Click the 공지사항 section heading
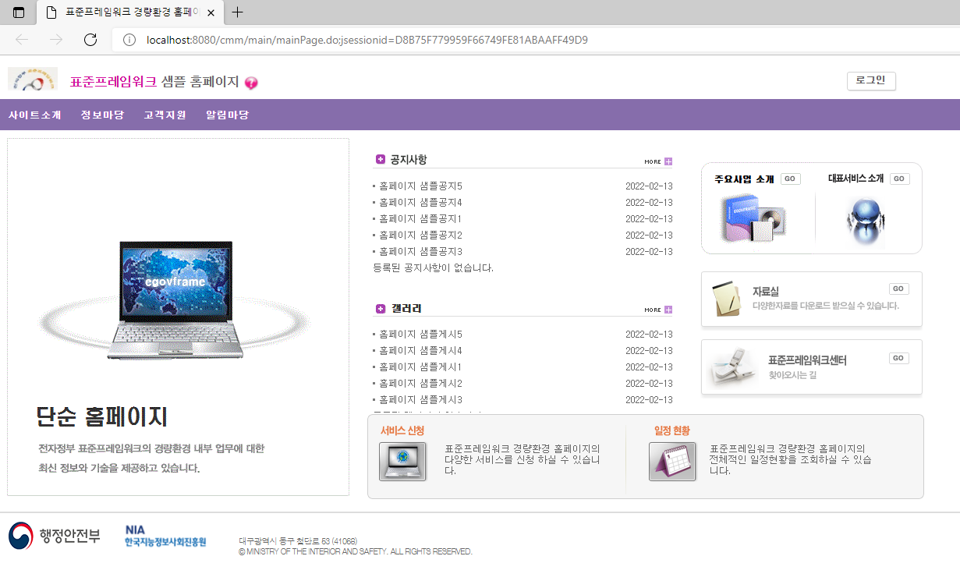This screenshot has height=588, width=960. tap(409, 159)
